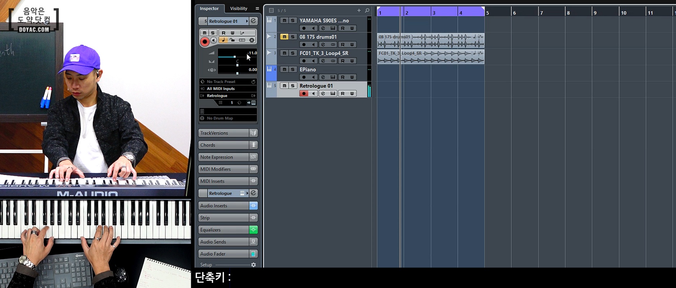Click Edit Channel Settings icon beside Retrologue 01

253,21
